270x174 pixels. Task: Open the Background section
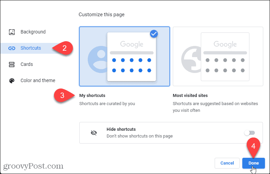(33, 32)
